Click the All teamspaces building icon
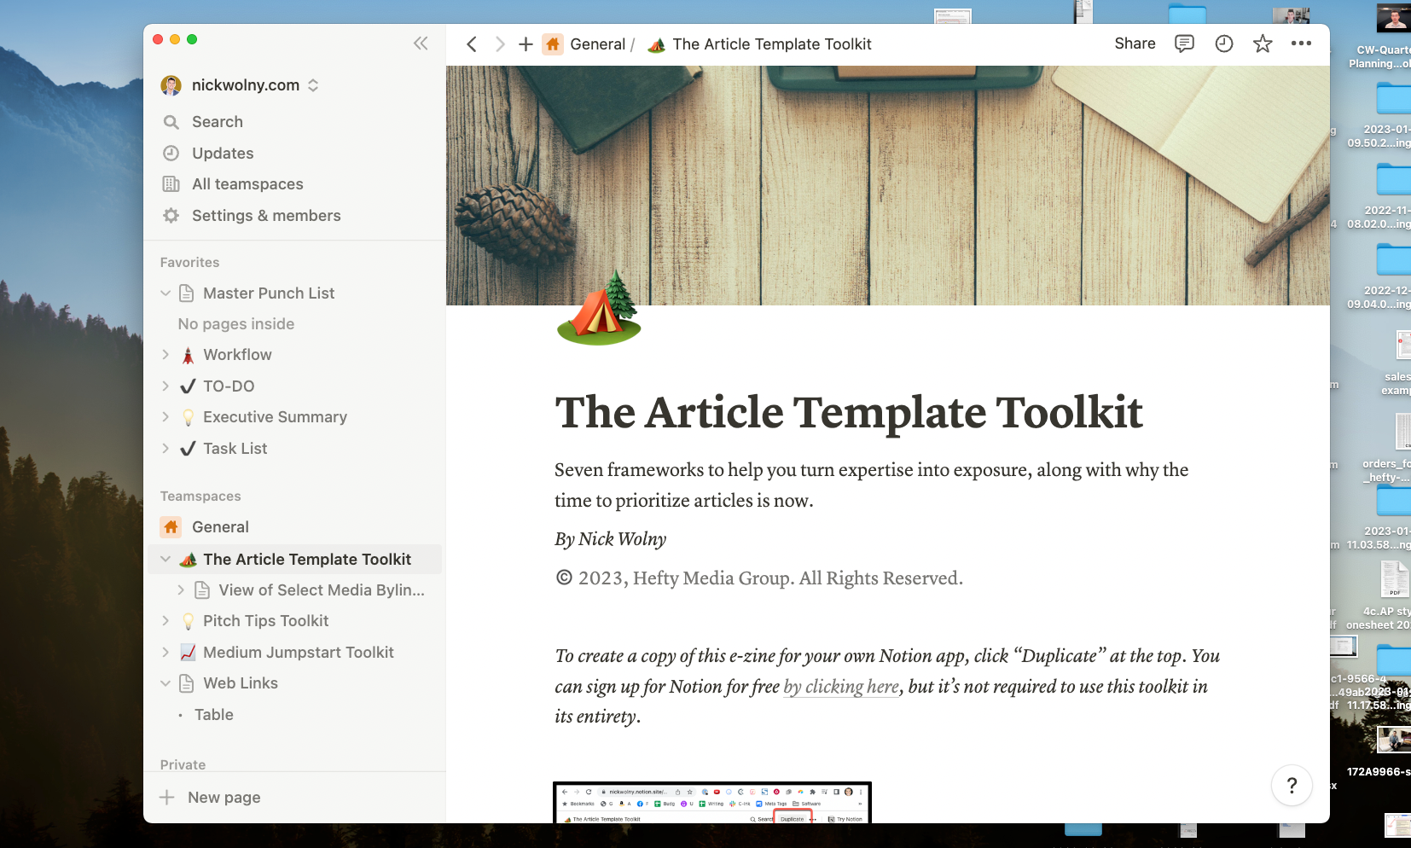The image size is (1411, 848). point(171,184)
